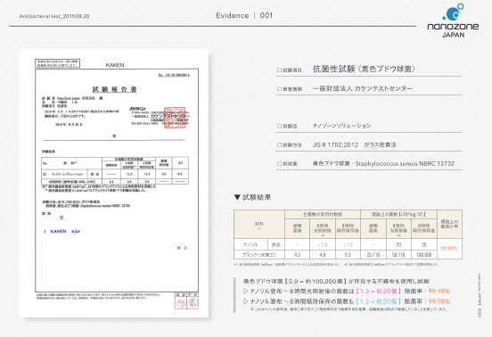This screenshot has width=492, height=337.
Task: Click the nanozone JAPAN logo
Action: pyautogui.click(x=453, y=21)
